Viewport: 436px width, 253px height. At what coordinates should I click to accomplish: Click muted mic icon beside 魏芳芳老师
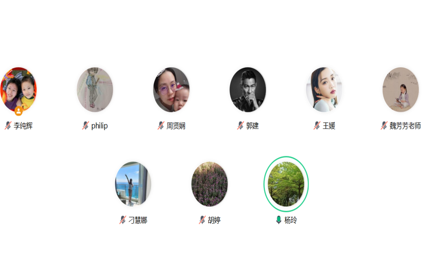pos(384,126)
